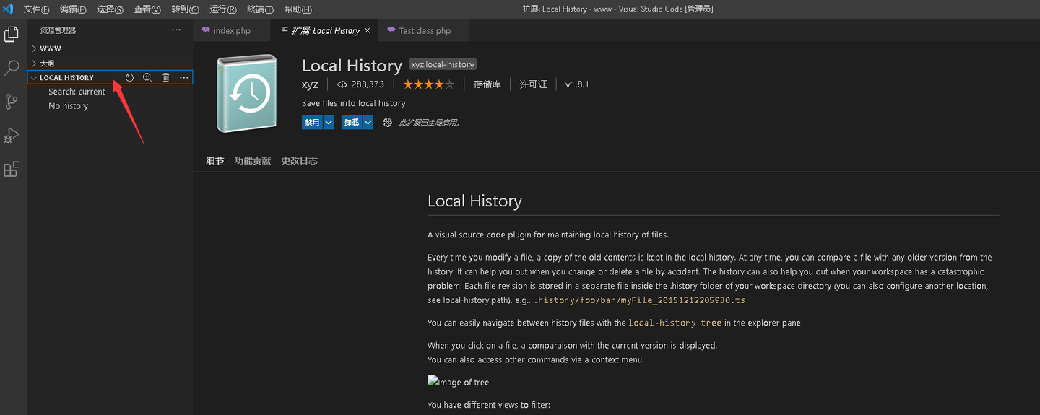The width and height of the screenshot is (1040, 415).
Task: Open the dropdown arrow beside 禁用
Action: tap(329, 123)
